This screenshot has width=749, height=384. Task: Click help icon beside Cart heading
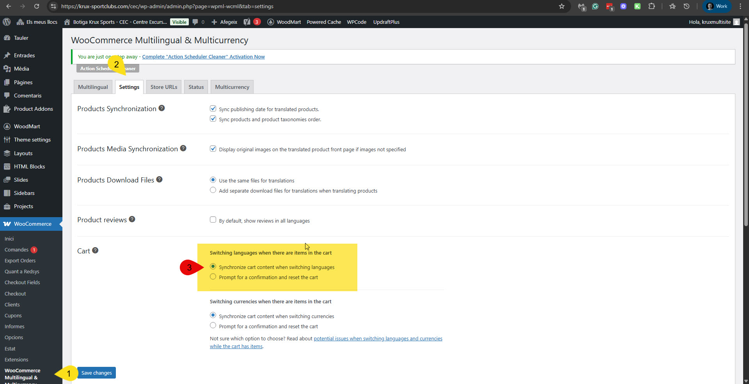[95, 251]
